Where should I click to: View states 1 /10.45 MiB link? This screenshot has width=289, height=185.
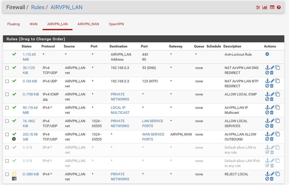pyautogui.click(x=29, y=57)
